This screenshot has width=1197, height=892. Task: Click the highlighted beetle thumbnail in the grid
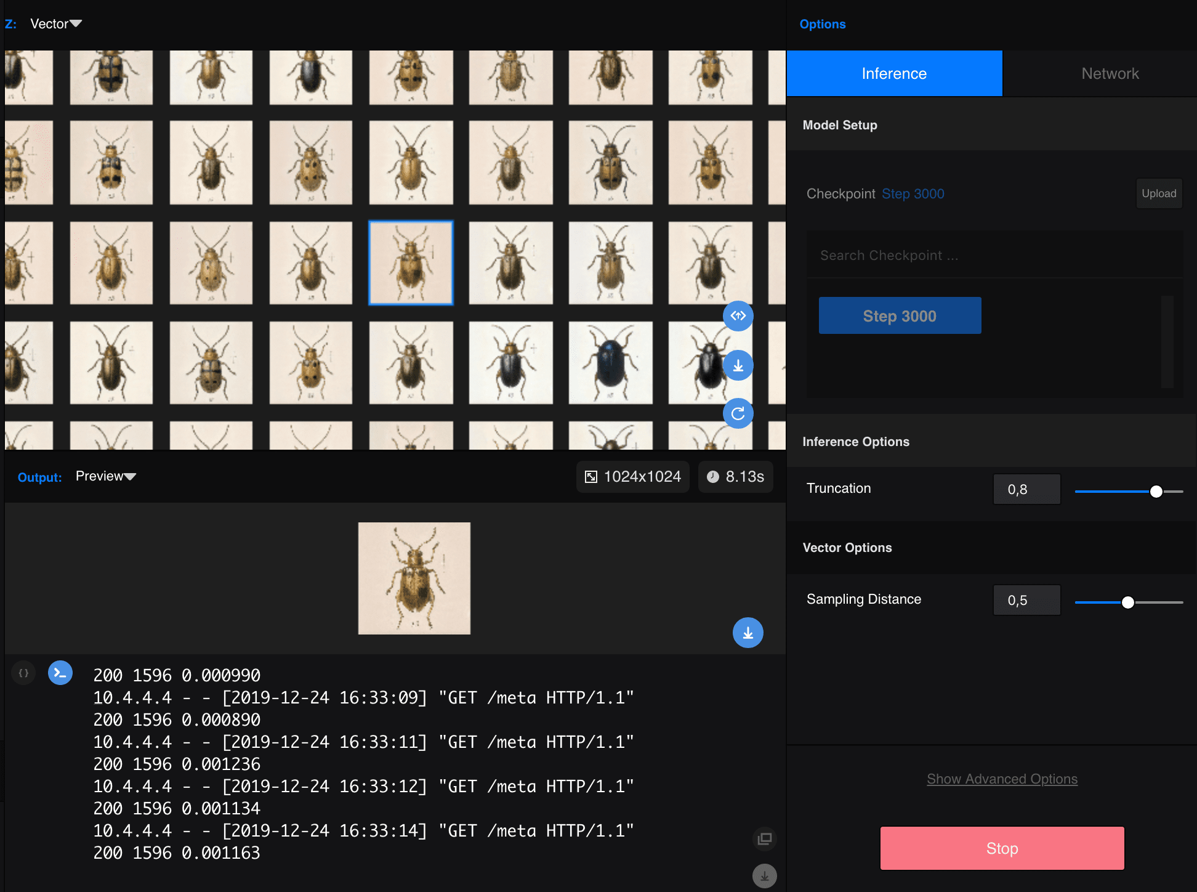point(411,263)
